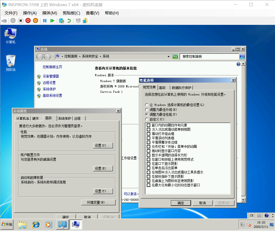The image size is (275, 231).
Task: Open the address bar dropdown arrow
Action: click(168, 57)
